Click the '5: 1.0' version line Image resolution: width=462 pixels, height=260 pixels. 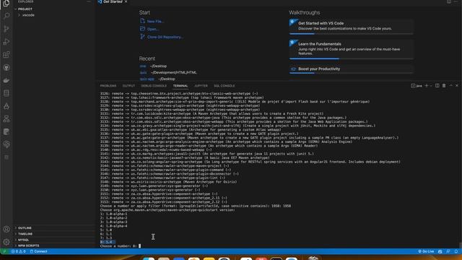click(x=106, y=230)
